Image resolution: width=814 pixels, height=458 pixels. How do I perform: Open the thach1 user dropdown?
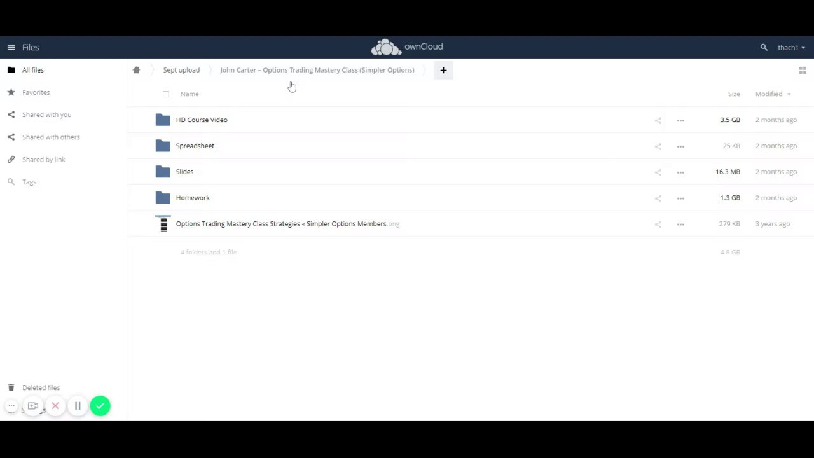click(791, 47)
